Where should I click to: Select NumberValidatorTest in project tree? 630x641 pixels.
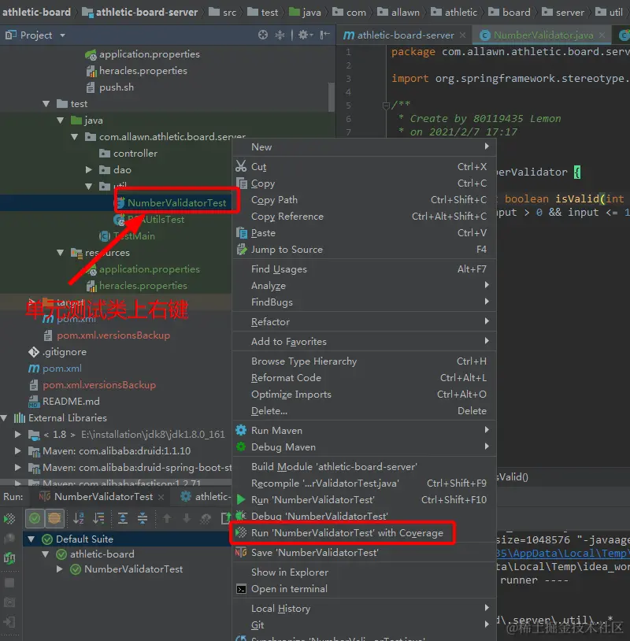(176, 202)
